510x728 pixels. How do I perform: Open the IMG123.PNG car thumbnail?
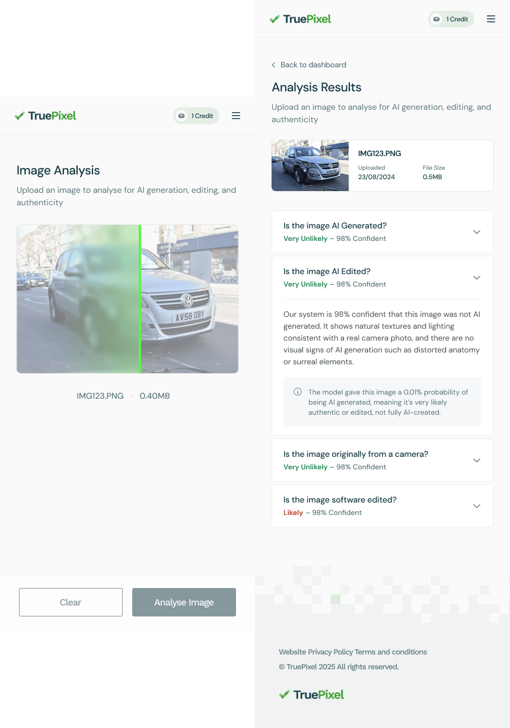pyautogui.click(x=310, y=166)
